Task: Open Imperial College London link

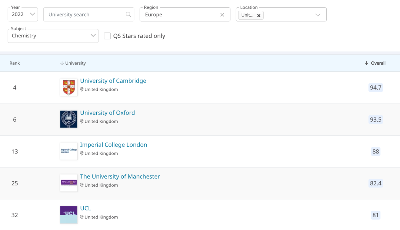Action: click(113, 145)
